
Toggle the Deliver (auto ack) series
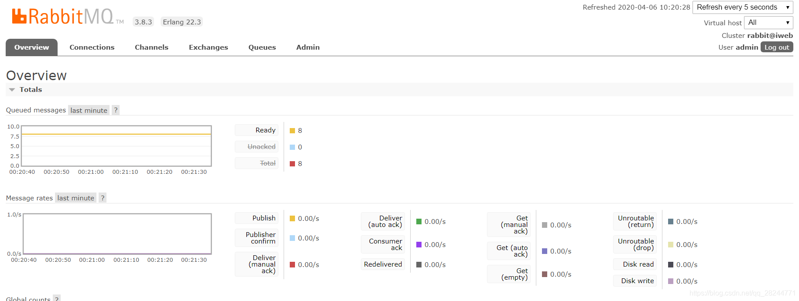pos(383,221)
